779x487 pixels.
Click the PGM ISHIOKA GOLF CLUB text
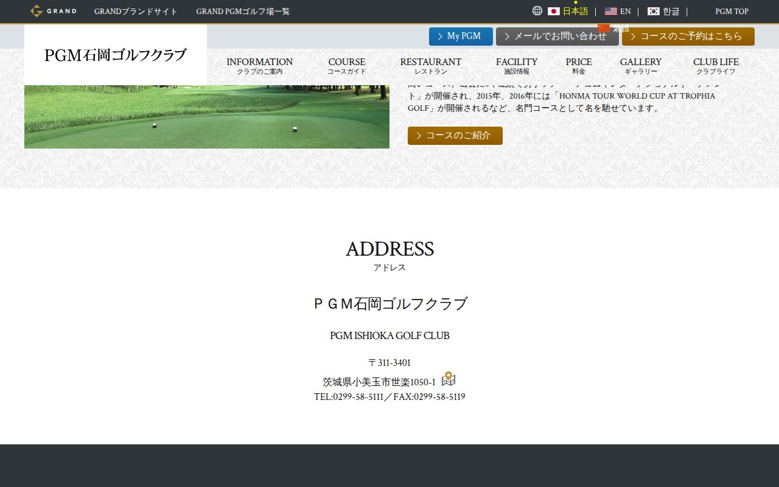point(389,335)
